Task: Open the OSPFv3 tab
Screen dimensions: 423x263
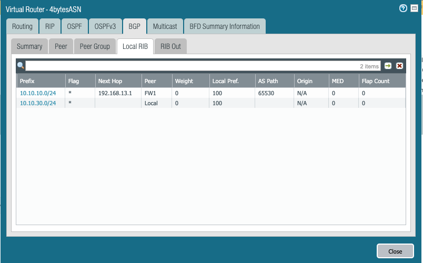Action: (x=105, y=26)
